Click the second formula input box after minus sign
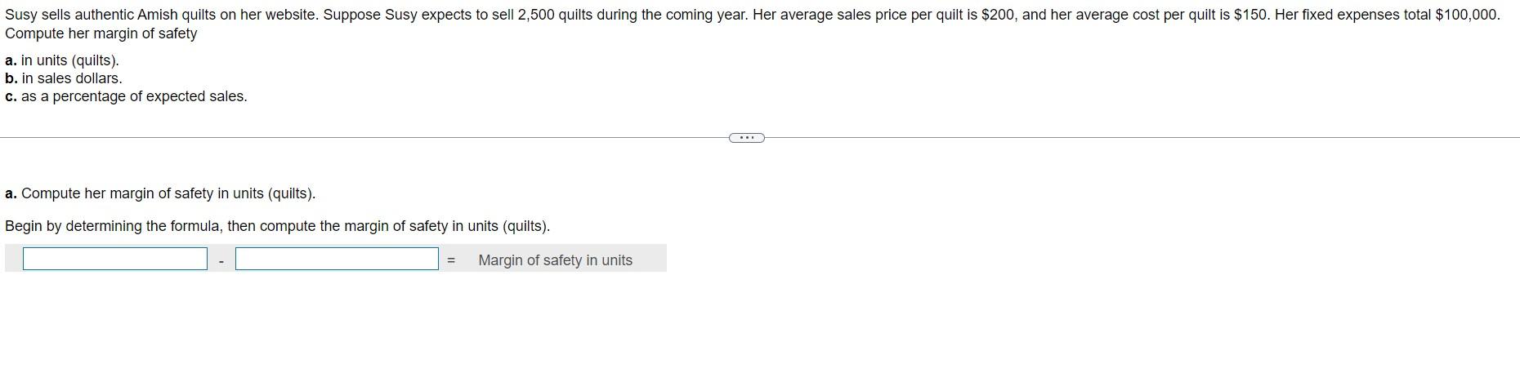This screenshot has width=1520, height=386. pos(337,259)
